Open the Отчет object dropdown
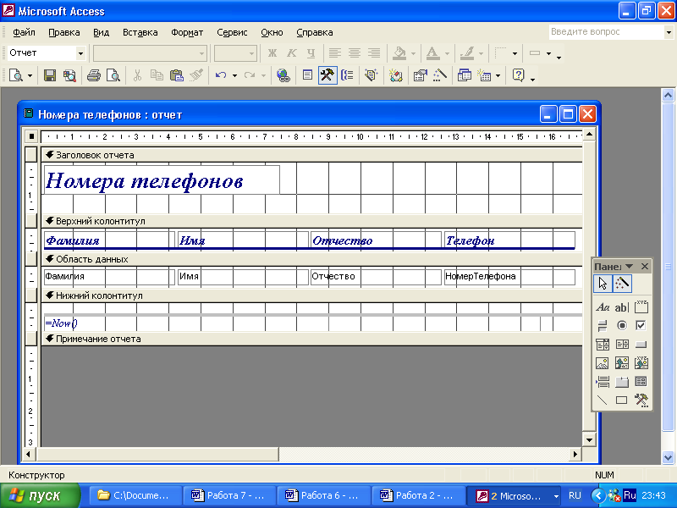The height and width of the screenshot is (508, 677). click(80, 53)
